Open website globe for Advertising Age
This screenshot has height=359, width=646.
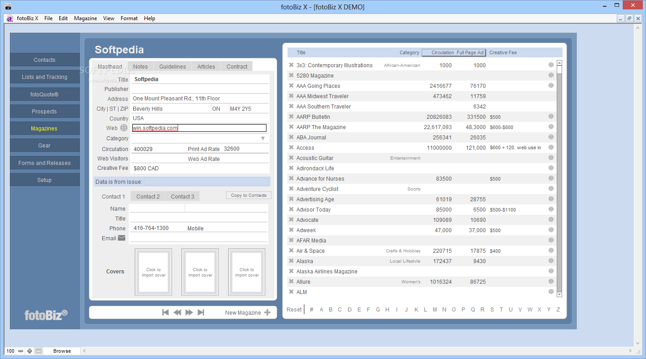point(551,199)
